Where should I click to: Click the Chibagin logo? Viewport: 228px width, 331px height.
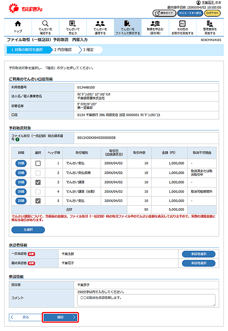click(25, 8)
